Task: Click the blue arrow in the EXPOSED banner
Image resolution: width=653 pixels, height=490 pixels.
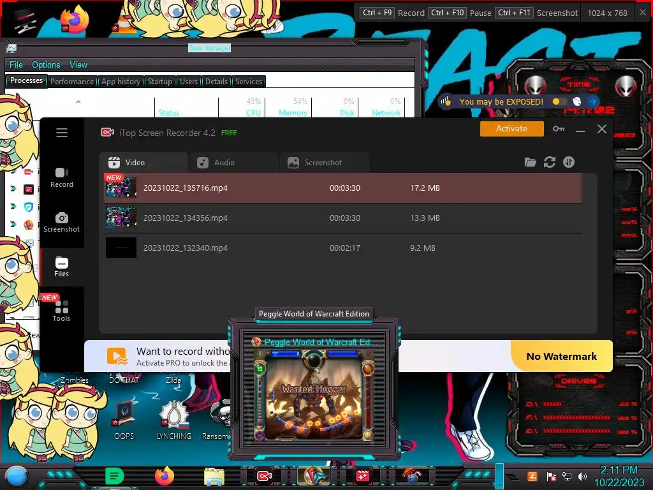Action: pos(592,101)
